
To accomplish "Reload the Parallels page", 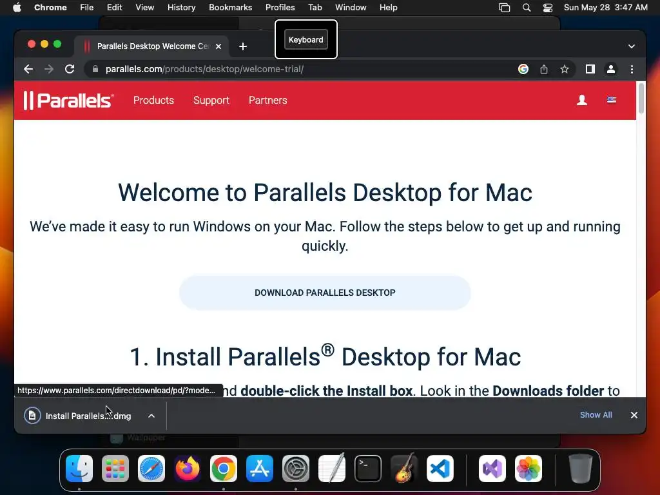I will [x=70, y=69].
